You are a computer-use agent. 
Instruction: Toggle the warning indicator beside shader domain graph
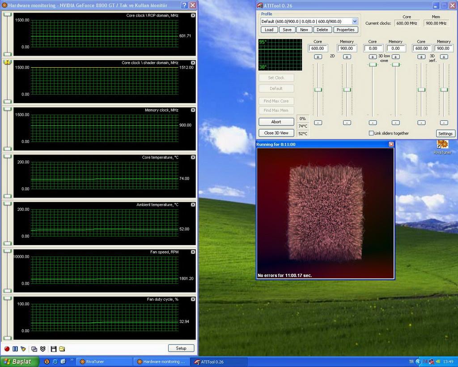click(7, 63)
